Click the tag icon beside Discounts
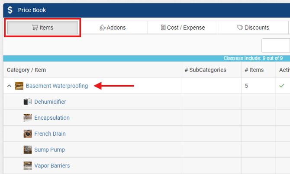The width and height of the screenshot is (290, 174). (240, 28)
